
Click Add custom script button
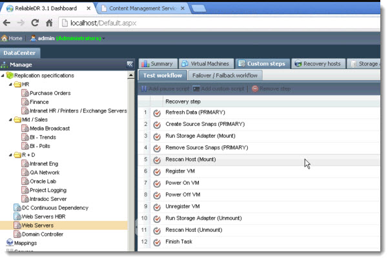(219, 89)
